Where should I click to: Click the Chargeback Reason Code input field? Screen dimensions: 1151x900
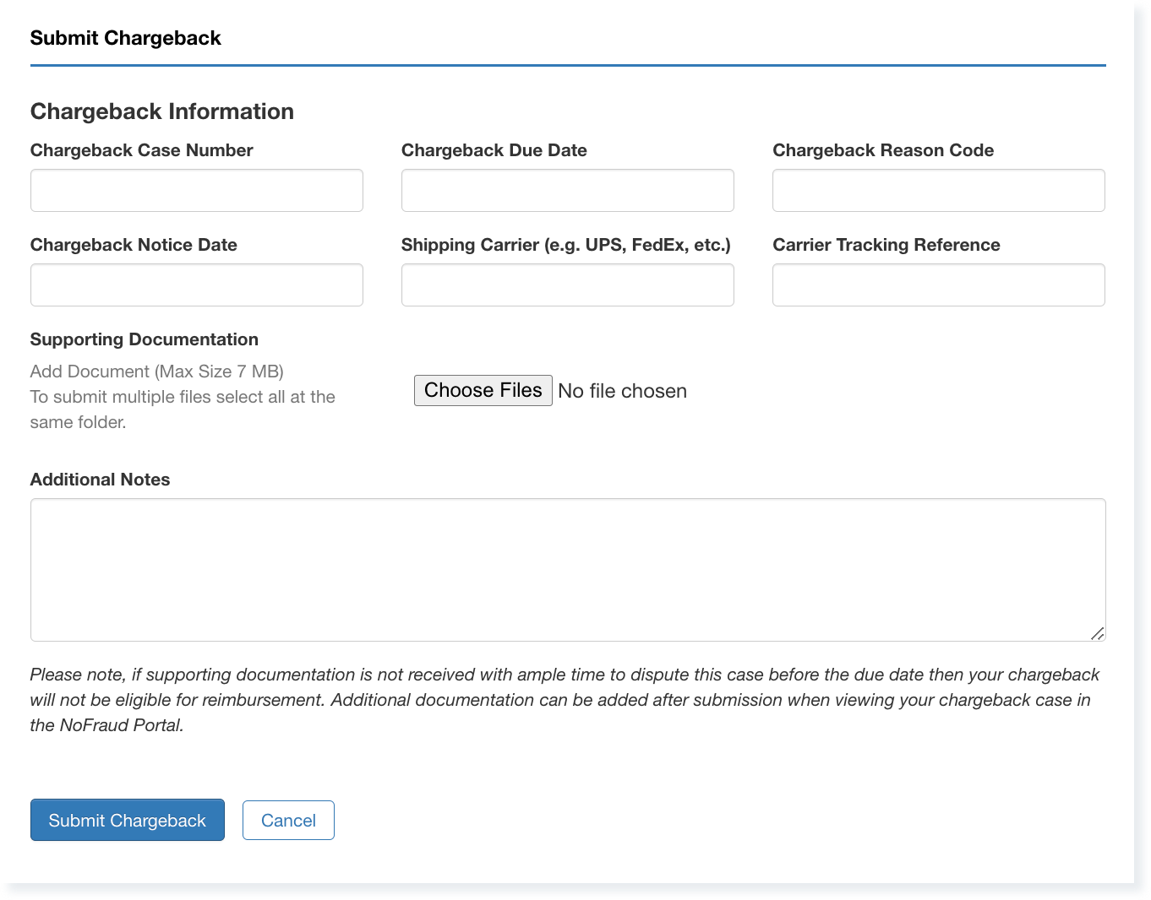pyautogui.click(x=938, y=190)
